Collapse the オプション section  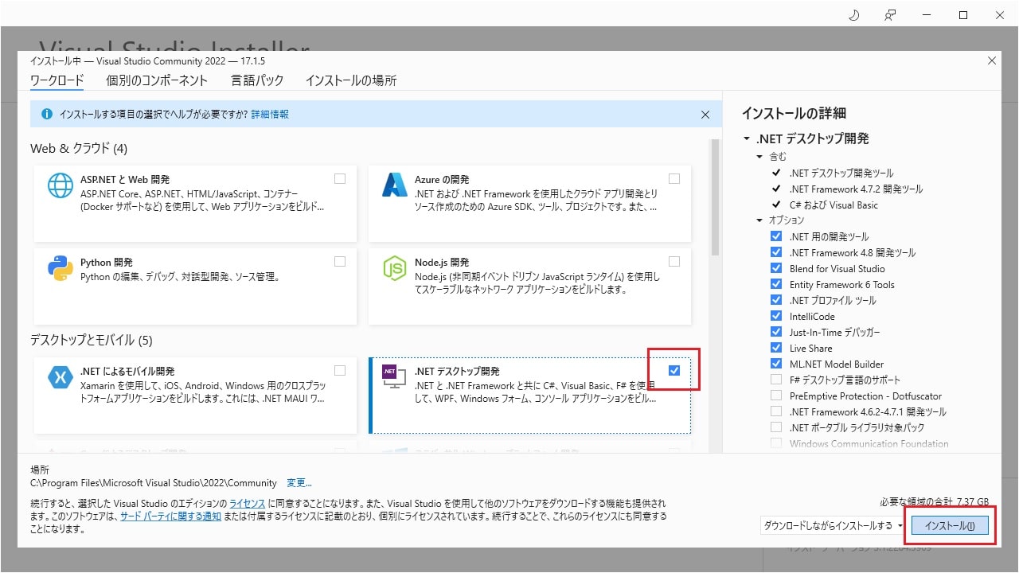(x=760, y=220)
